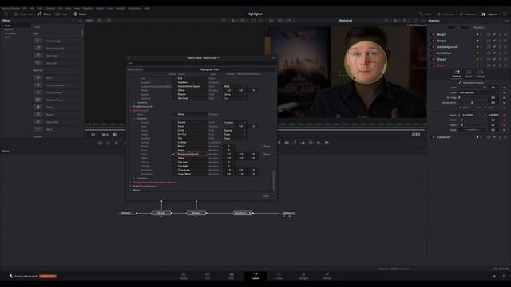Viewport: 511px width, 287px height.
Task: Expand the Tools category in Effects
Action: click(2, 26)
